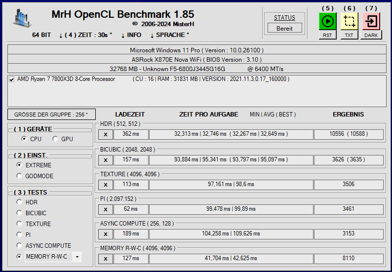Open the SPRACHE language menu
392x272 pixels.
click(x=170, y=35)
